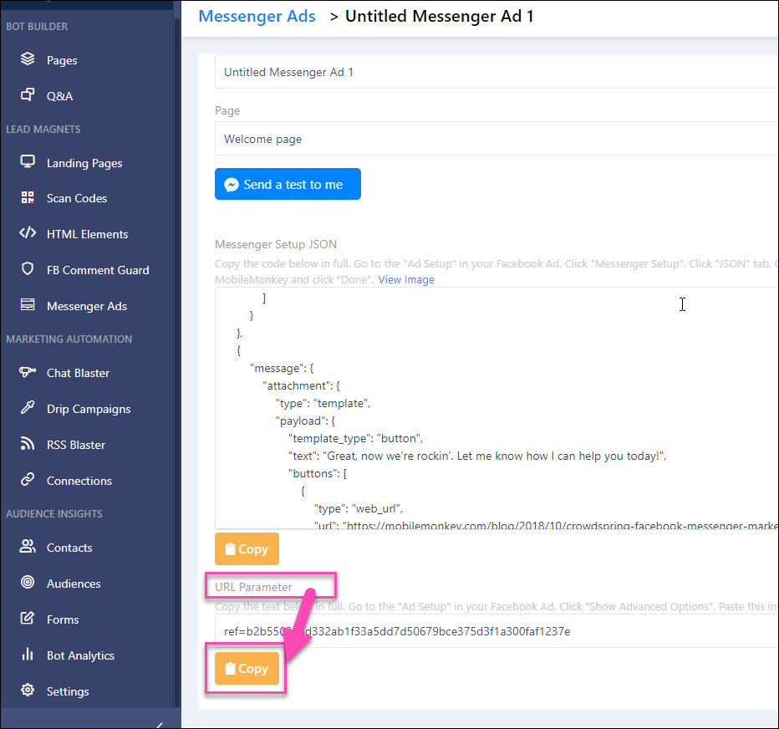This screenshot has height=729, width=779.
Task: Click the HTML Elements code icon
Action: point(28,233)
